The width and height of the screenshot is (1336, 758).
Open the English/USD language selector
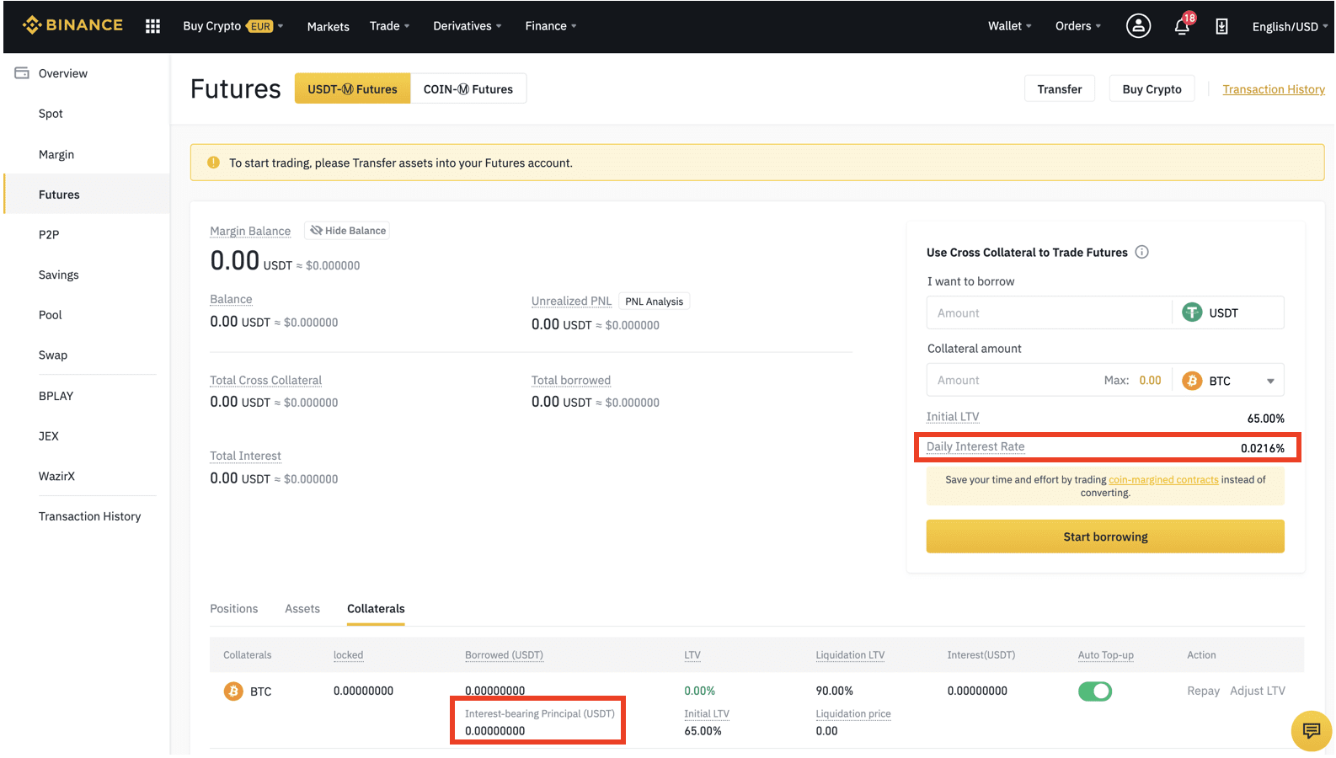1290,26
